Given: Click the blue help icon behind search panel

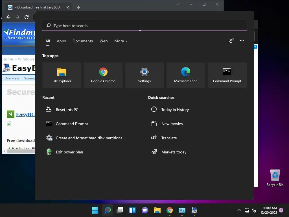Looking at the screenshot, I should 255,47.
